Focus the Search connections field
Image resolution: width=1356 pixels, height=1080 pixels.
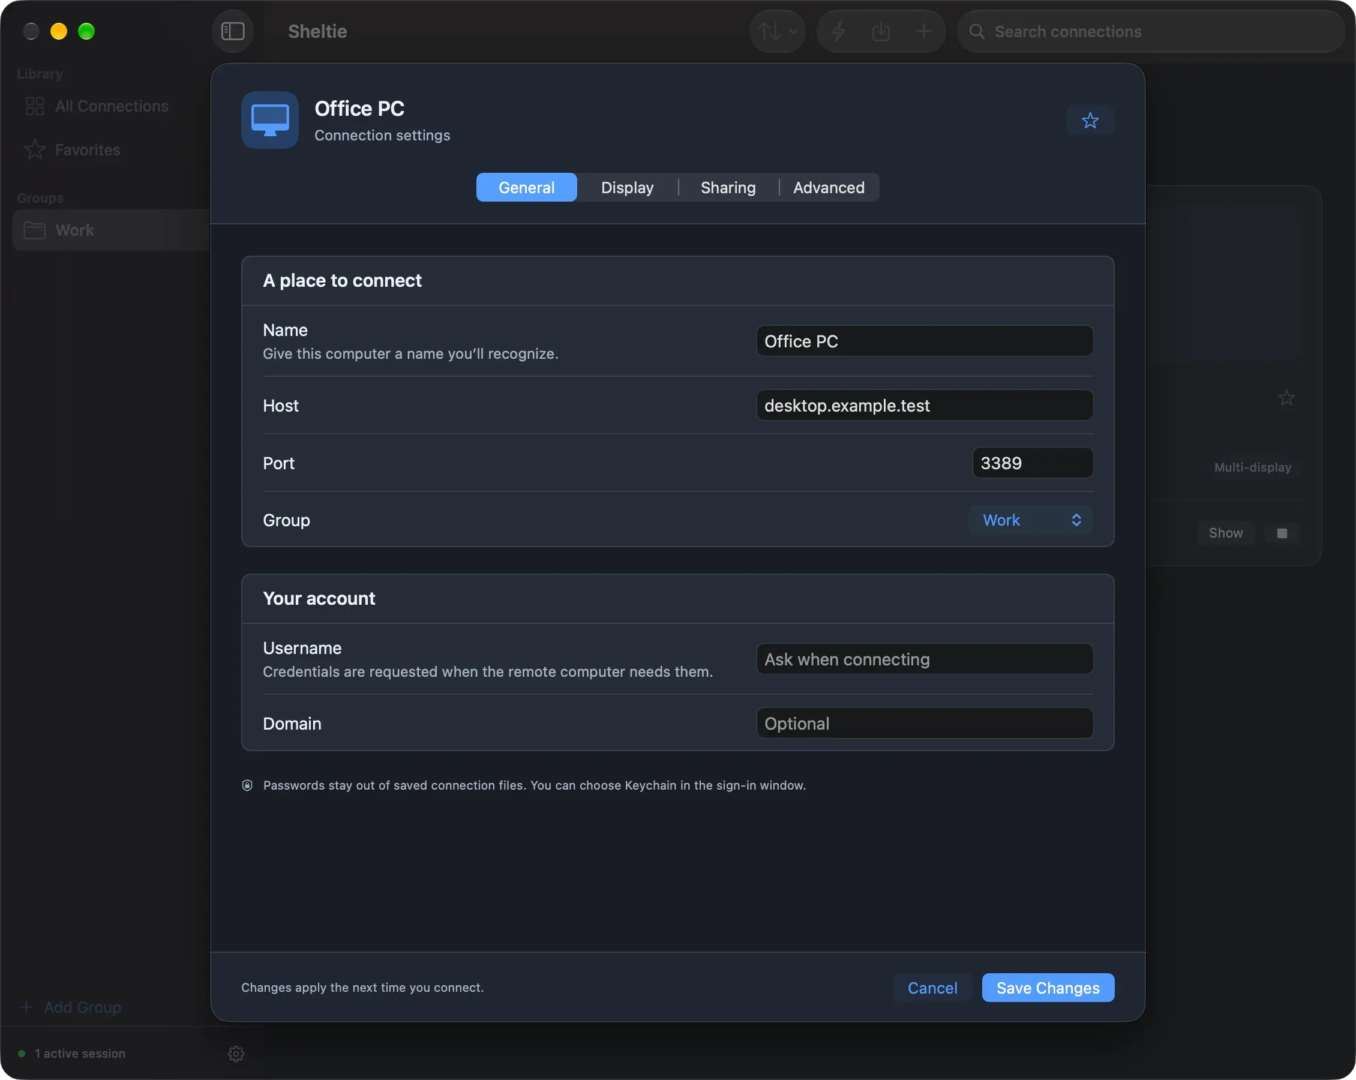(1151, 31)
